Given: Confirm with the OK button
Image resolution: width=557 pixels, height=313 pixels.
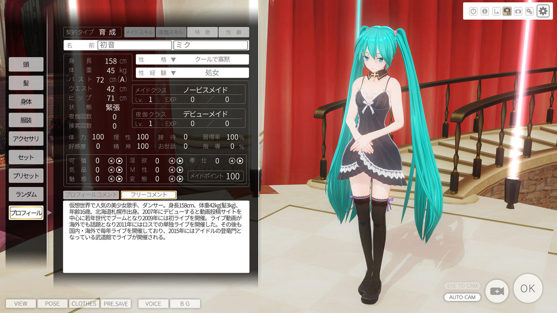Looking at the screenshot, I should 528,288.
